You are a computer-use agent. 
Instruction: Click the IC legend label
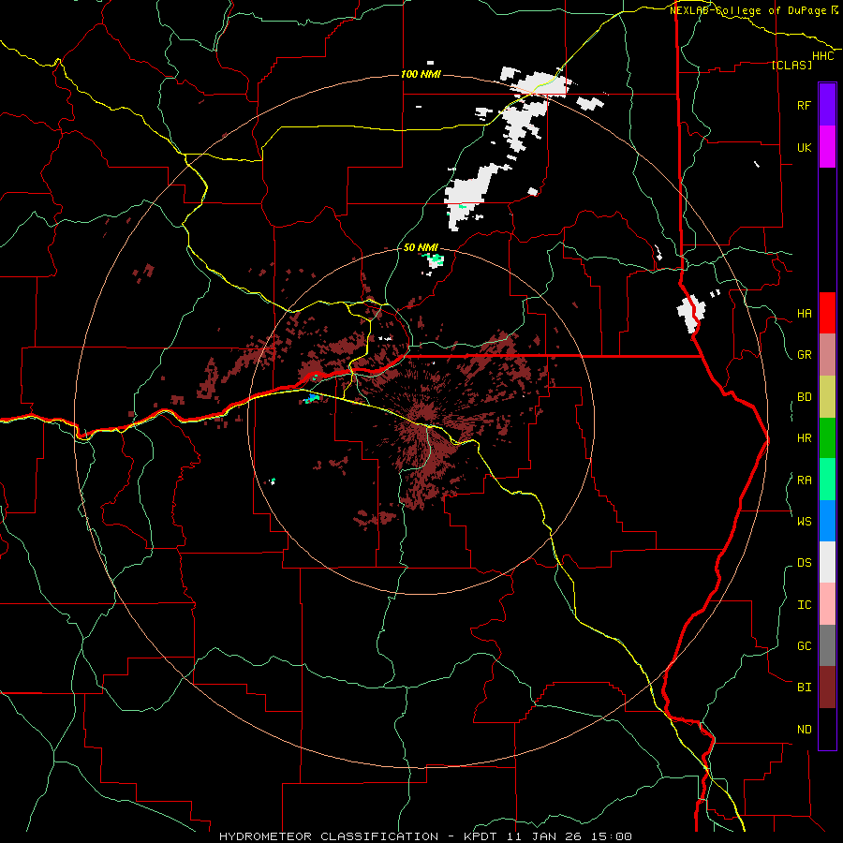804,605
